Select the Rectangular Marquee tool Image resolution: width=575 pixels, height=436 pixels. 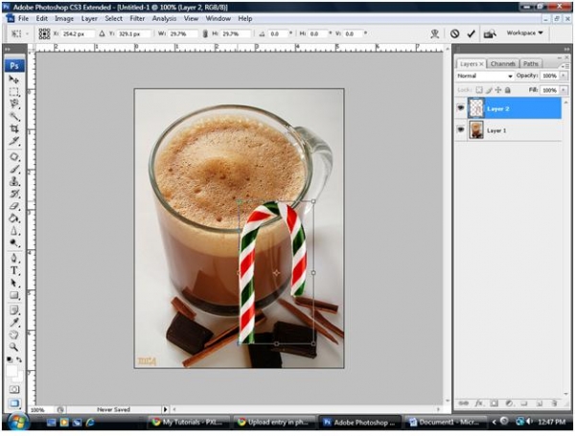[x=14, y=92]
